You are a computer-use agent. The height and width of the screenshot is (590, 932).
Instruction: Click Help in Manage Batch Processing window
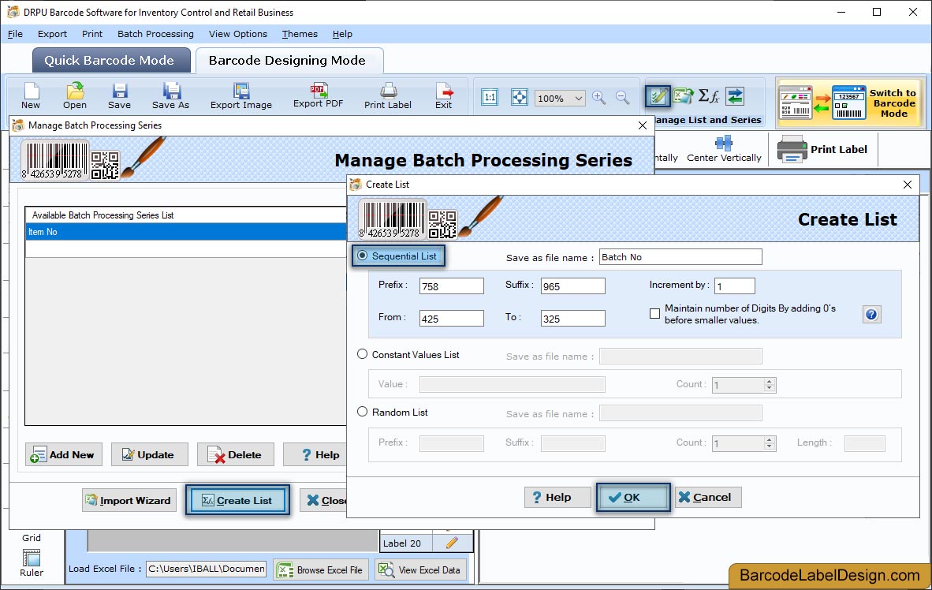315,454
